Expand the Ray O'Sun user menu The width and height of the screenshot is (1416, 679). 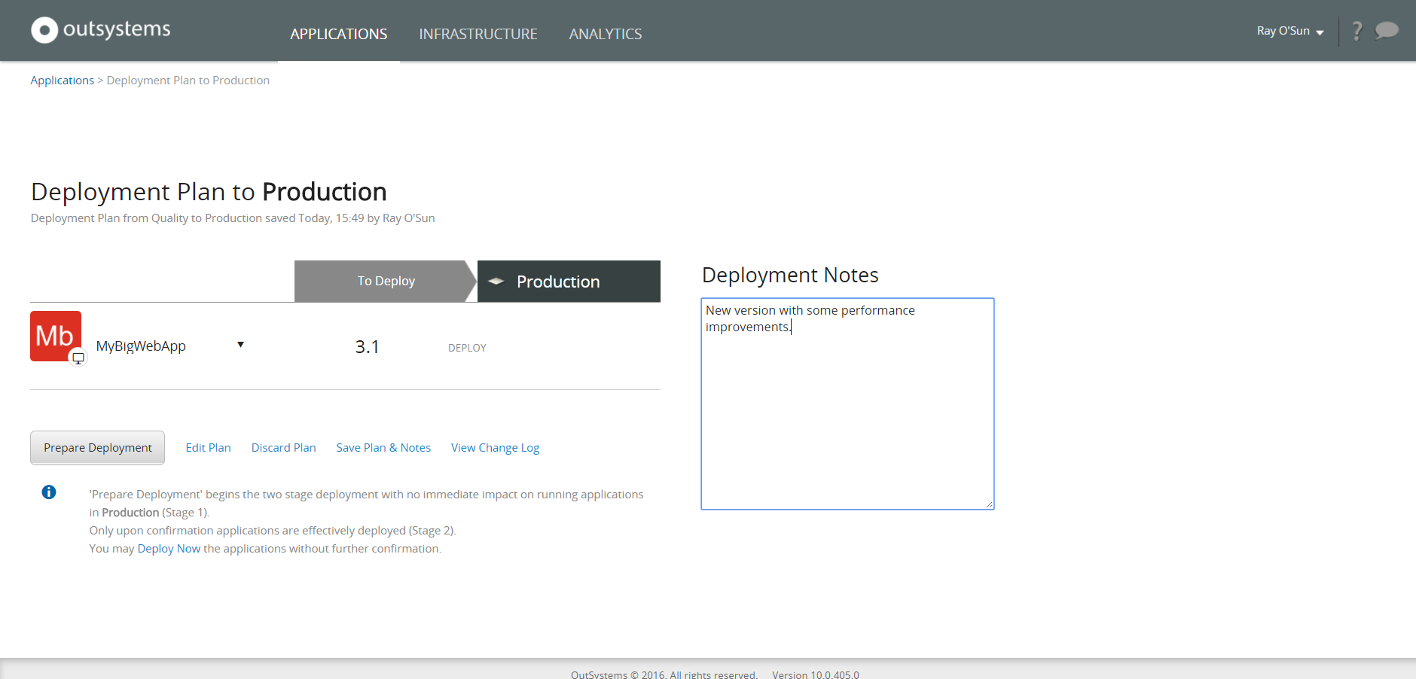1289,31
